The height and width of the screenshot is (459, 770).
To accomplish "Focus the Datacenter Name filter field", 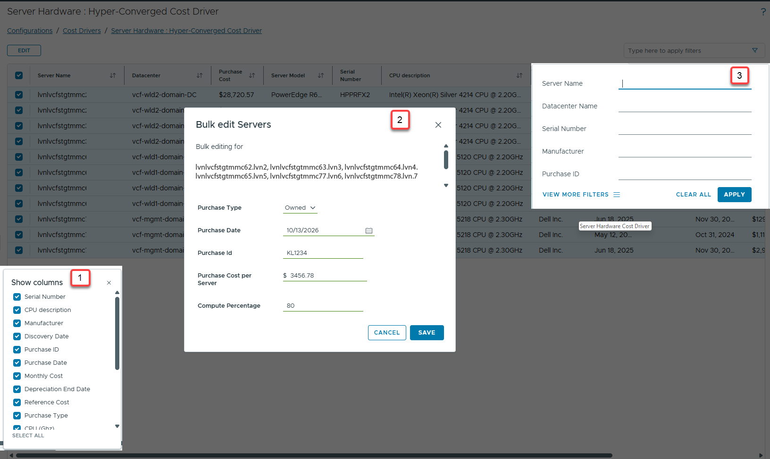I will [685, 106].
